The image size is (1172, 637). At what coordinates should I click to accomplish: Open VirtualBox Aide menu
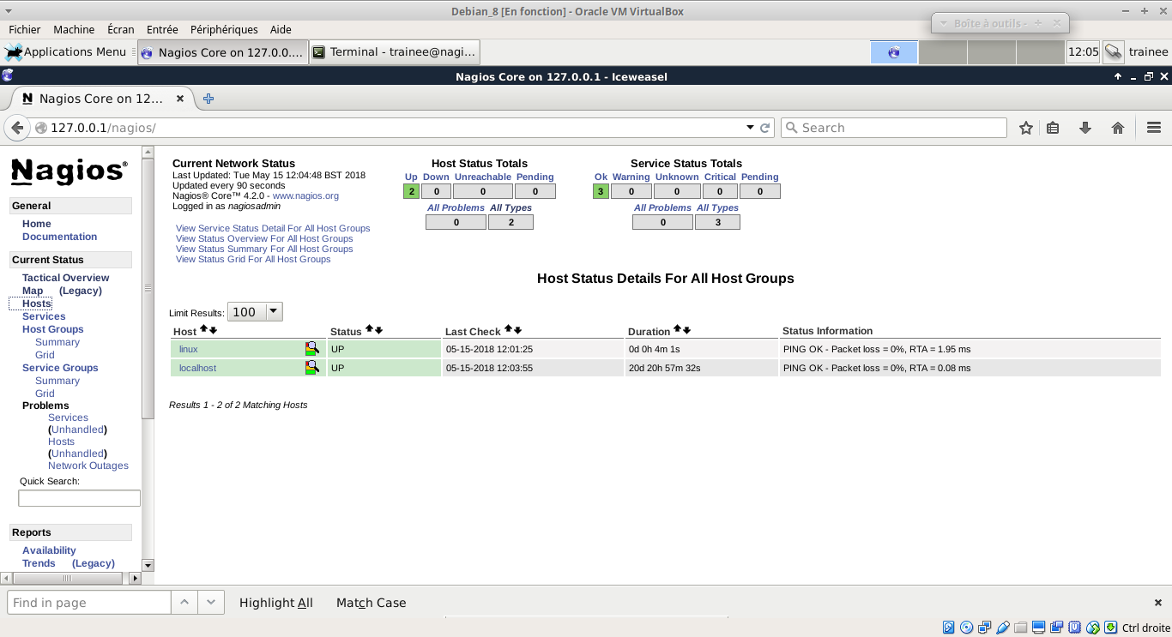[x=281, y=29]
